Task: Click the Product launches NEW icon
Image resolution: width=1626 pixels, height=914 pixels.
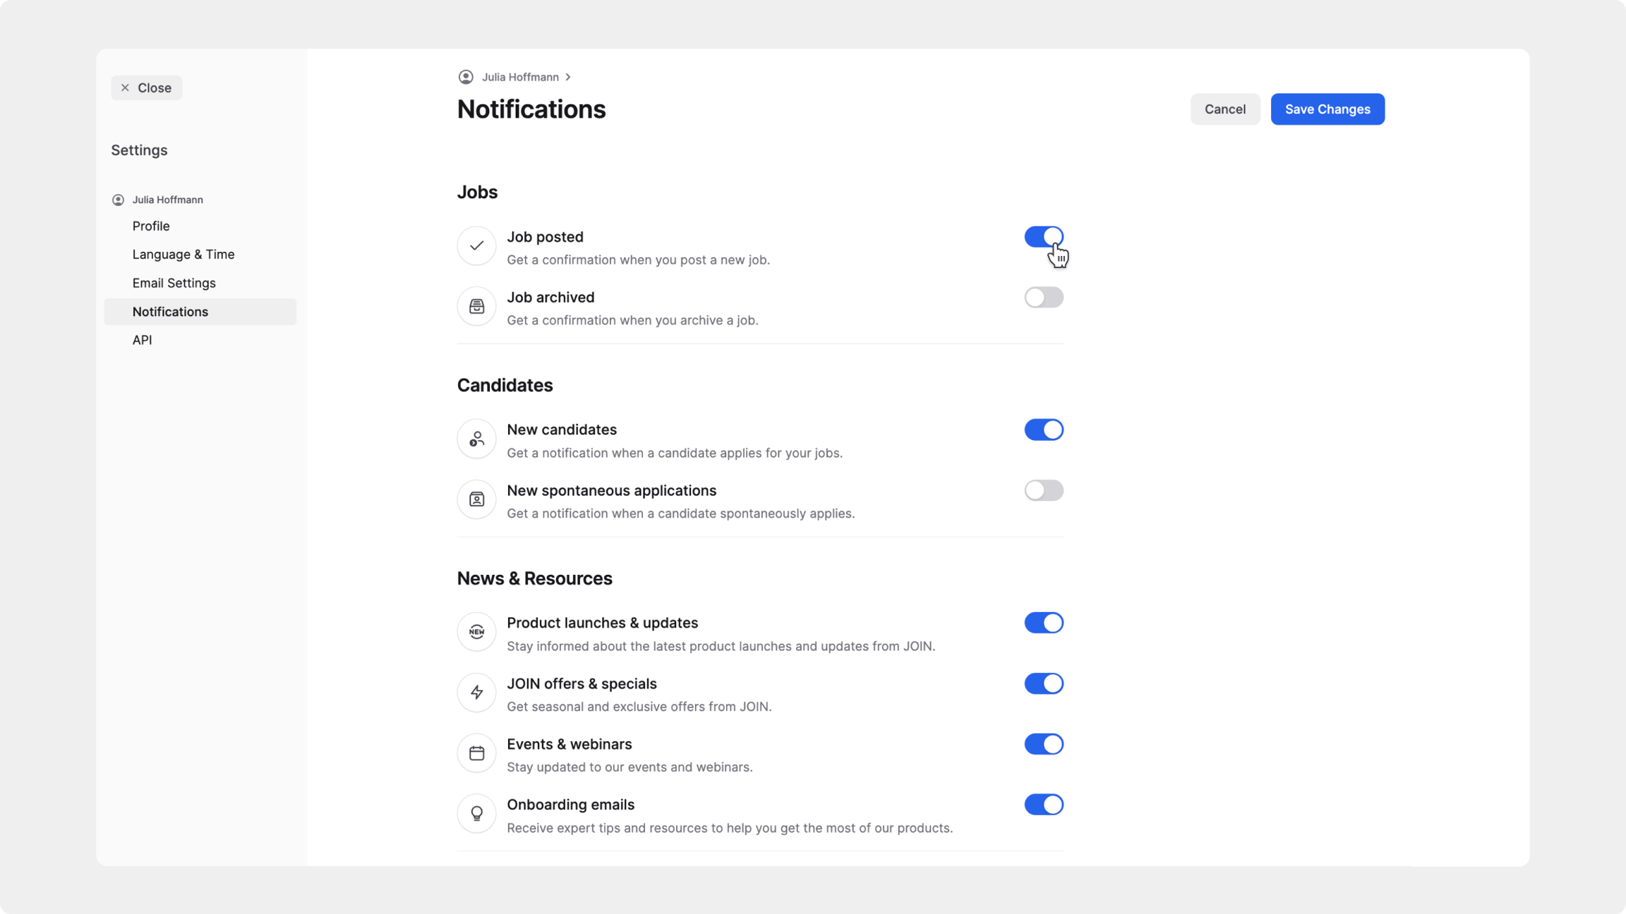Action: [x=476, y=632]
